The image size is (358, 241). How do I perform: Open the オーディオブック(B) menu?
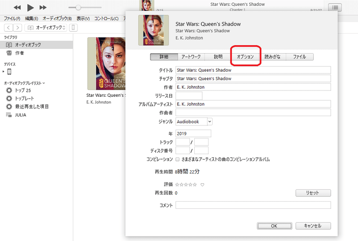[57, 18]
